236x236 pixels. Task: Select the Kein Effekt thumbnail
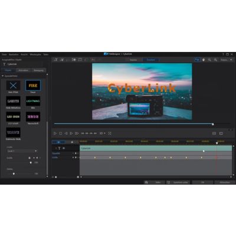tap(13, 86)
